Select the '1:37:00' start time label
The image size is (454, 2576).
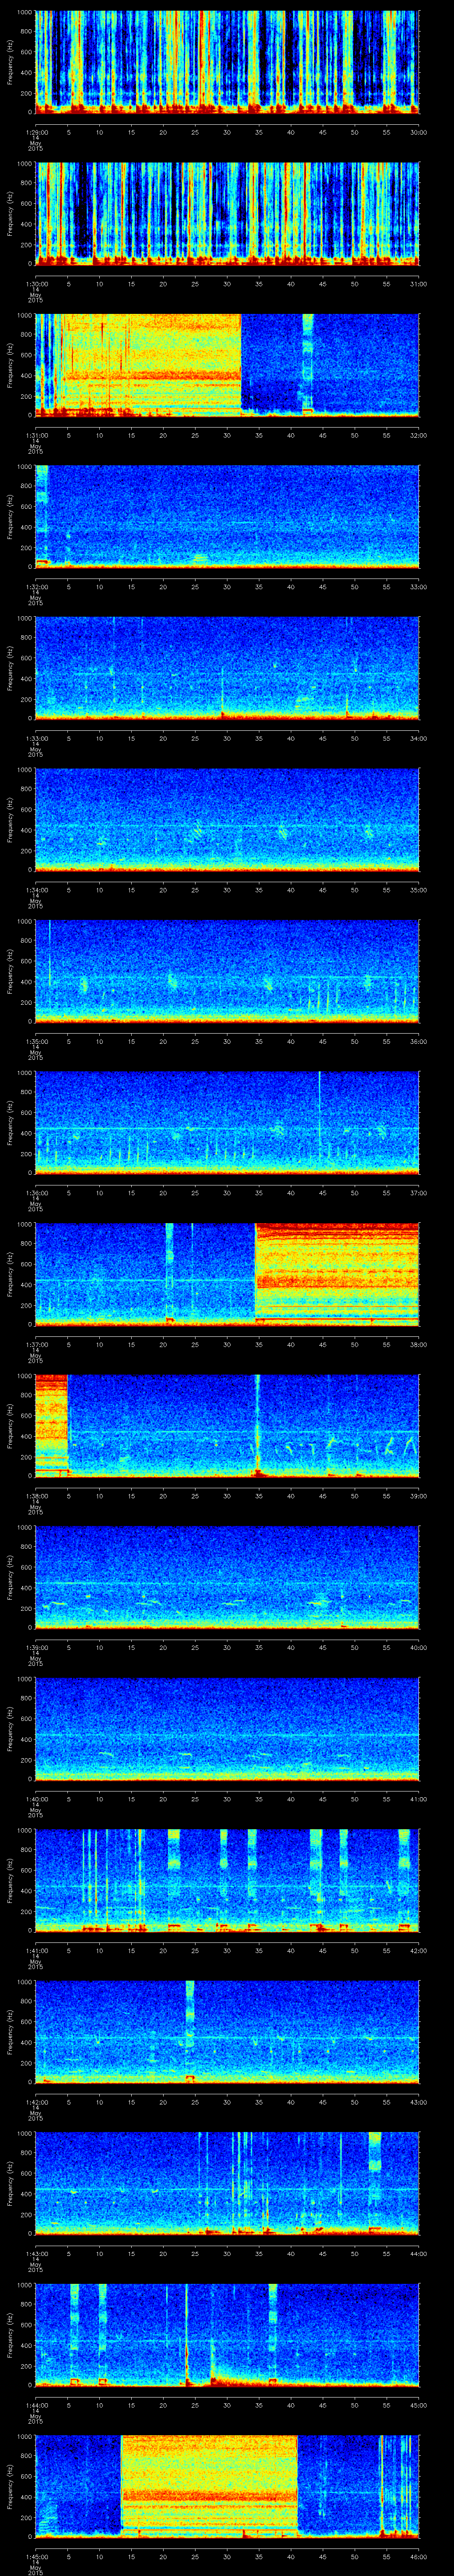coord(36,1344)
